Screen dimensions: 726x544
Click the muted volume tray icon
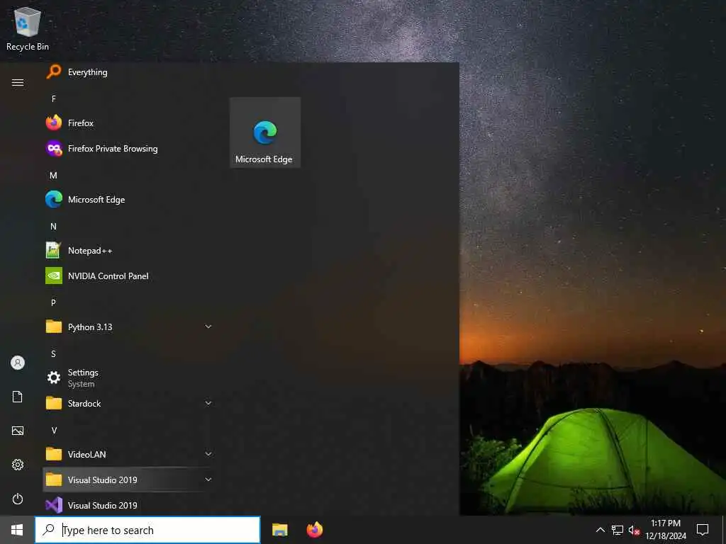point(634,530)
